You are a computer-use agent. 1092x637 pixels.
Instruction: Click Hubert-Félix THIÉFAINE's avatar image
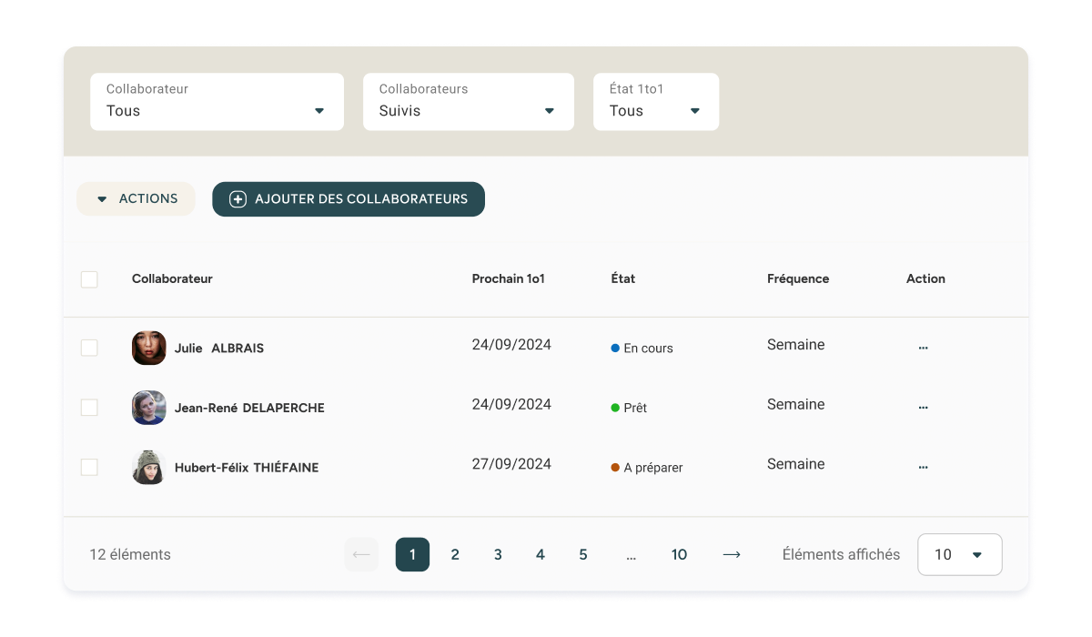pyautogui.click(x=149, y=467)
